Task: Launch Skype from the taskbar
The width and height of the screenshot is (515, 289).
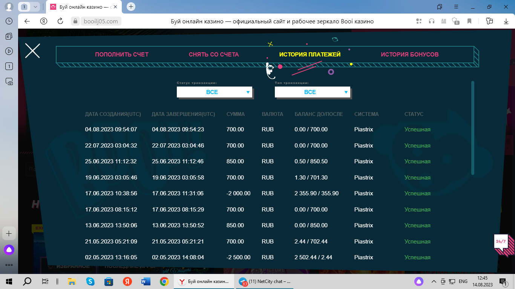Action: [x=90, y=281]
